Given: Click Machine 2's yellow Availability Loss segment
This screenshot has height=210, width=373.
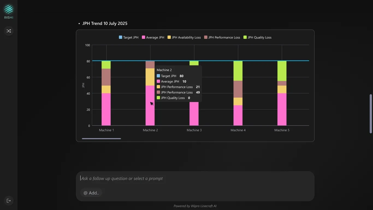Looking at the screenshot, I should click(x=150, y=77).
